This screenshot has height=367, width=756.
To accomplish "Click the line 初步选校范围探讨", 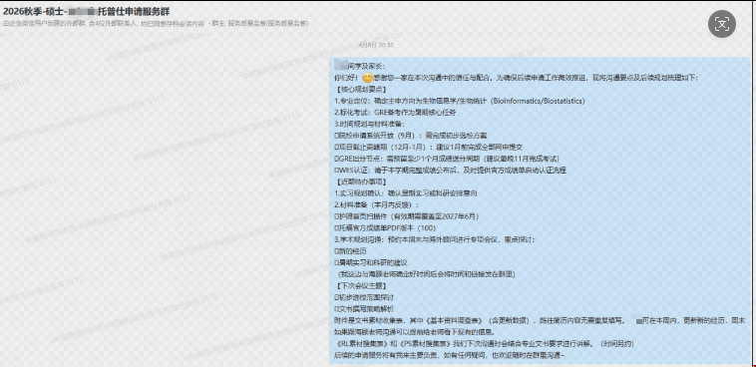I will coord(364,297).
